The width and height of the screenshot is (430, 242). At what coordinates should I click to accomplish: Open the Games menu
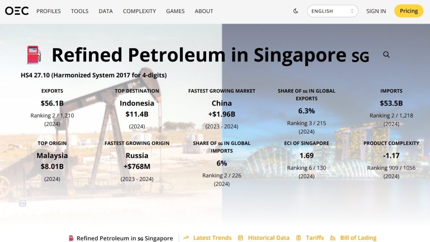click(175, 11)
